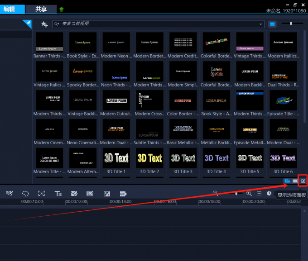Zoom in the timeline with magnifier plus

coord(249,193)
